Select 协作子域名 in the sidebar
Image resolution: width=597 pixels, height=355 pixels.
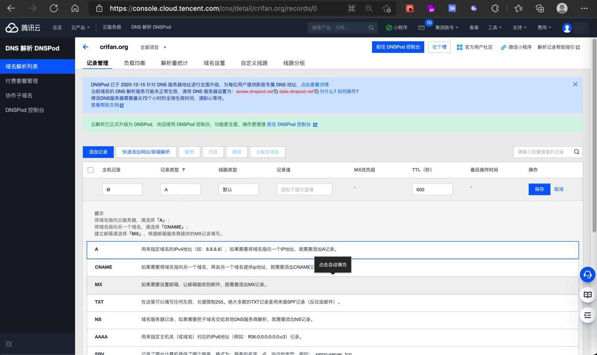[x=37, y=95]
